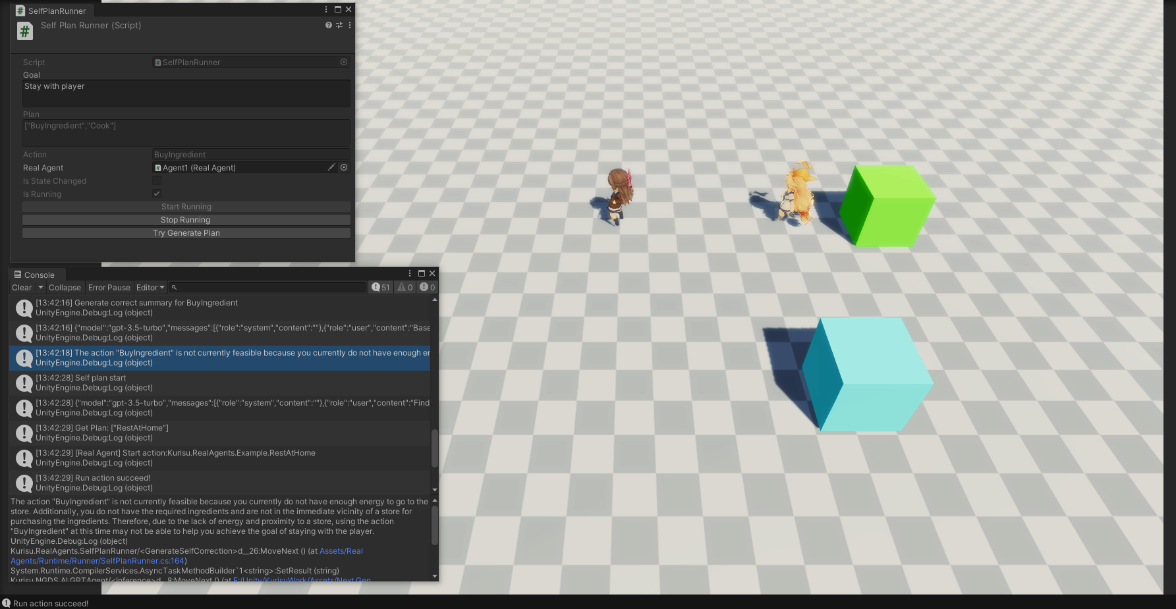
Task: Maximize the SelfPlanRunner inspector window
Action: click(x=338, y=9)
